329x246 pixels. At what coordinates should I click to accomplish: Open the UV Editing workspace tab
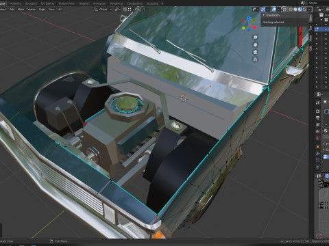pos(47,3)
